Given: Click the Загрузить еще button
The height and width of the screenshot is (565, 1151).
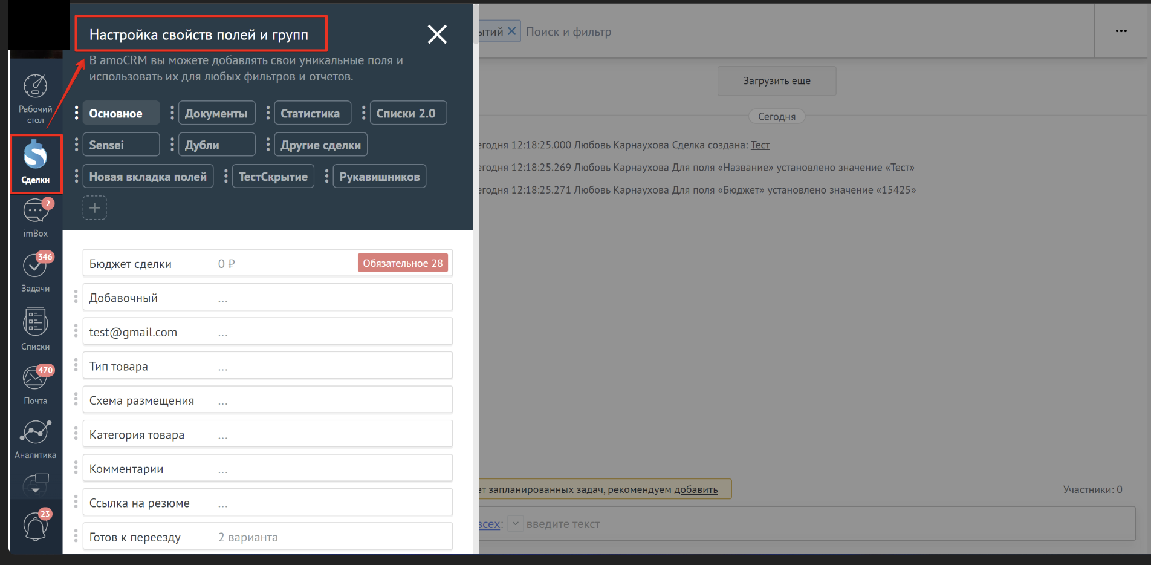Looking at the screenshot, I should click(x=777, y=80).
